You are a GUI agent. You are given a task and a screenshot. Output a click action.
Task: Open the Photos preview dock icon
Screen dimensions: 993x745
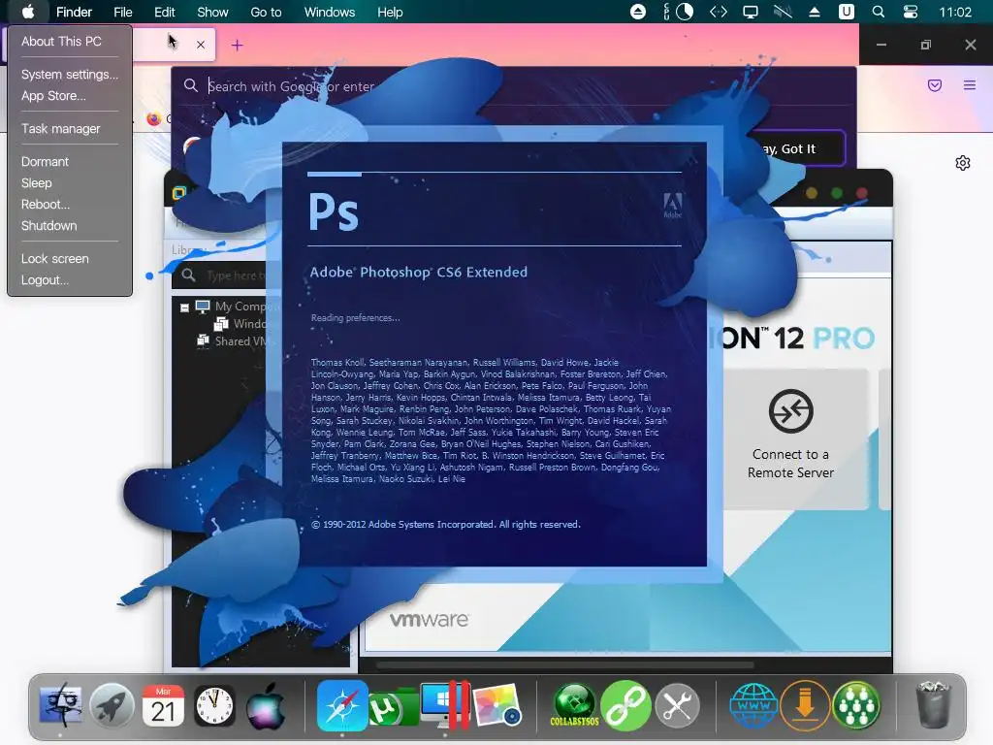497,705
